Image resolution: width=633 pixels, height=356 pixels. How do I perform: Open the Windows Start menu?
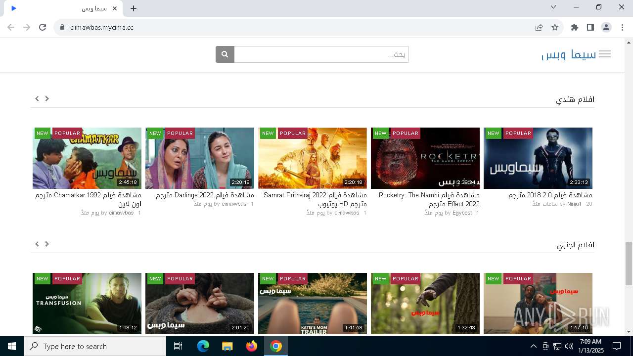[12, 346]
